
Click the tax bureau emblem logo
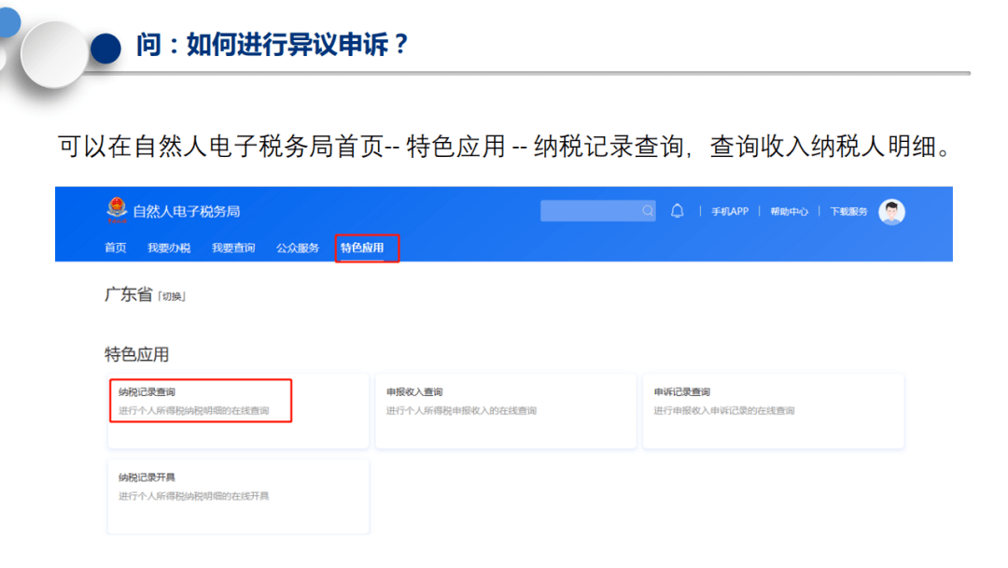click(x=117, y=209)
